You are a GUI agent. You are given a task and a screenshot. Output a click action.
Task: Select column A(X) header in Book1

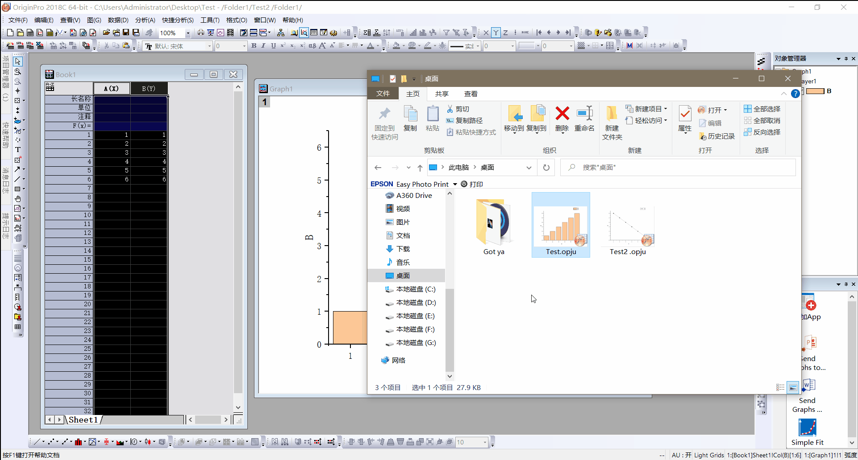(112, 88)
